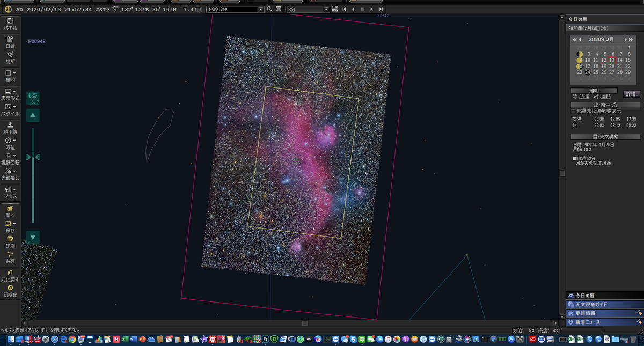
Task: Click the magnifier search icon beside NGC1360
Action: 270,9
